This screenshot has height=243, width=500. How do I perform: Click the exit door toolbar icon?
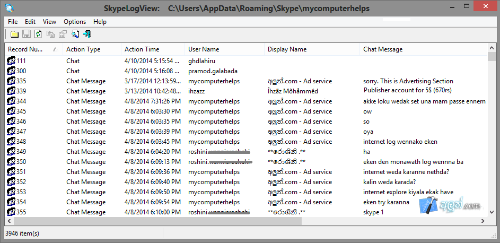tap(87, 34)
